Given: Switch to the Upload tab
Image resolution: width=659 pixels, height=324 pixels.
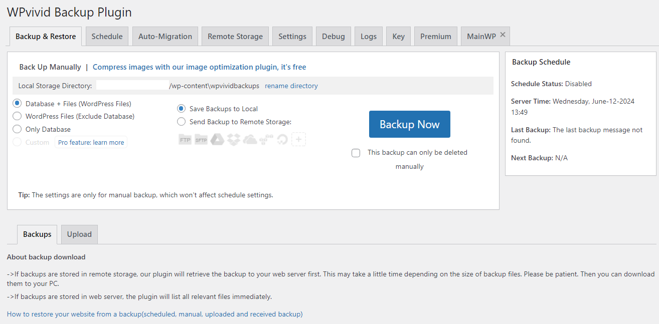Looking at the screenshot, I should [79, 234].
